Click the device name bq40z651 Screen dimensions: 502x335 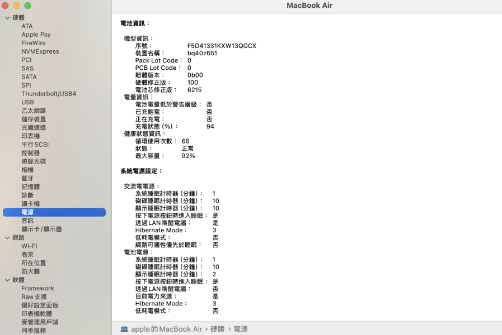[x=202, y=54]
